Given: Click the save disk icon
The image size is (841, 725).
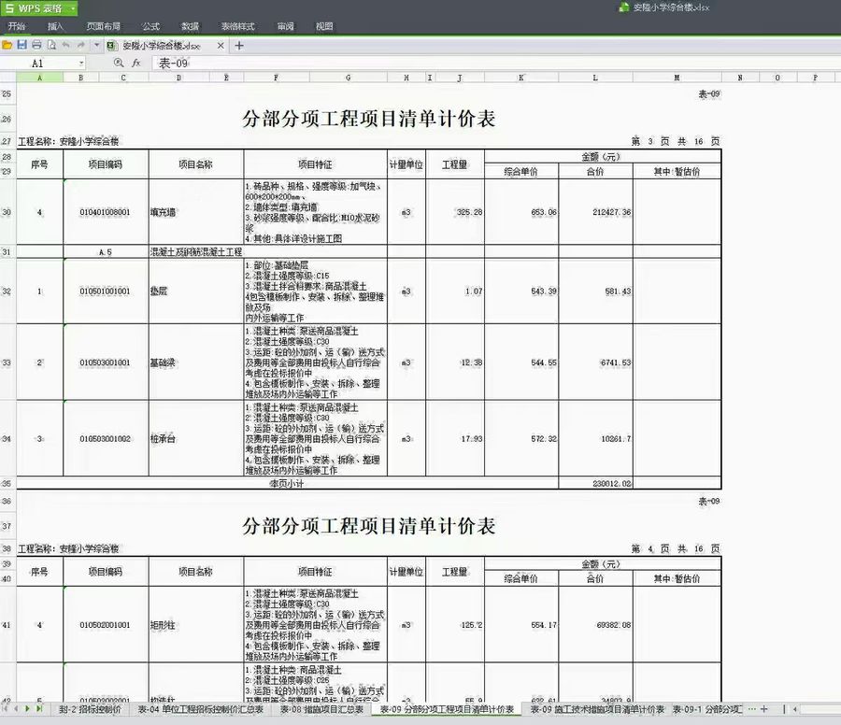Looking at the screenshot, I should (x=22, y=45).
